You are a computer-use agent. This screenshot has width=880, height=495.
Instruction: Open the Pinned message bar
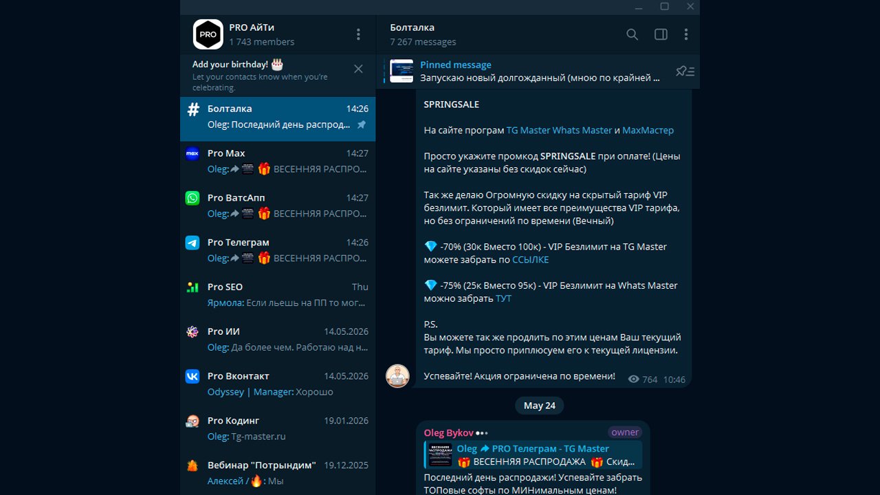coord(538,71)
